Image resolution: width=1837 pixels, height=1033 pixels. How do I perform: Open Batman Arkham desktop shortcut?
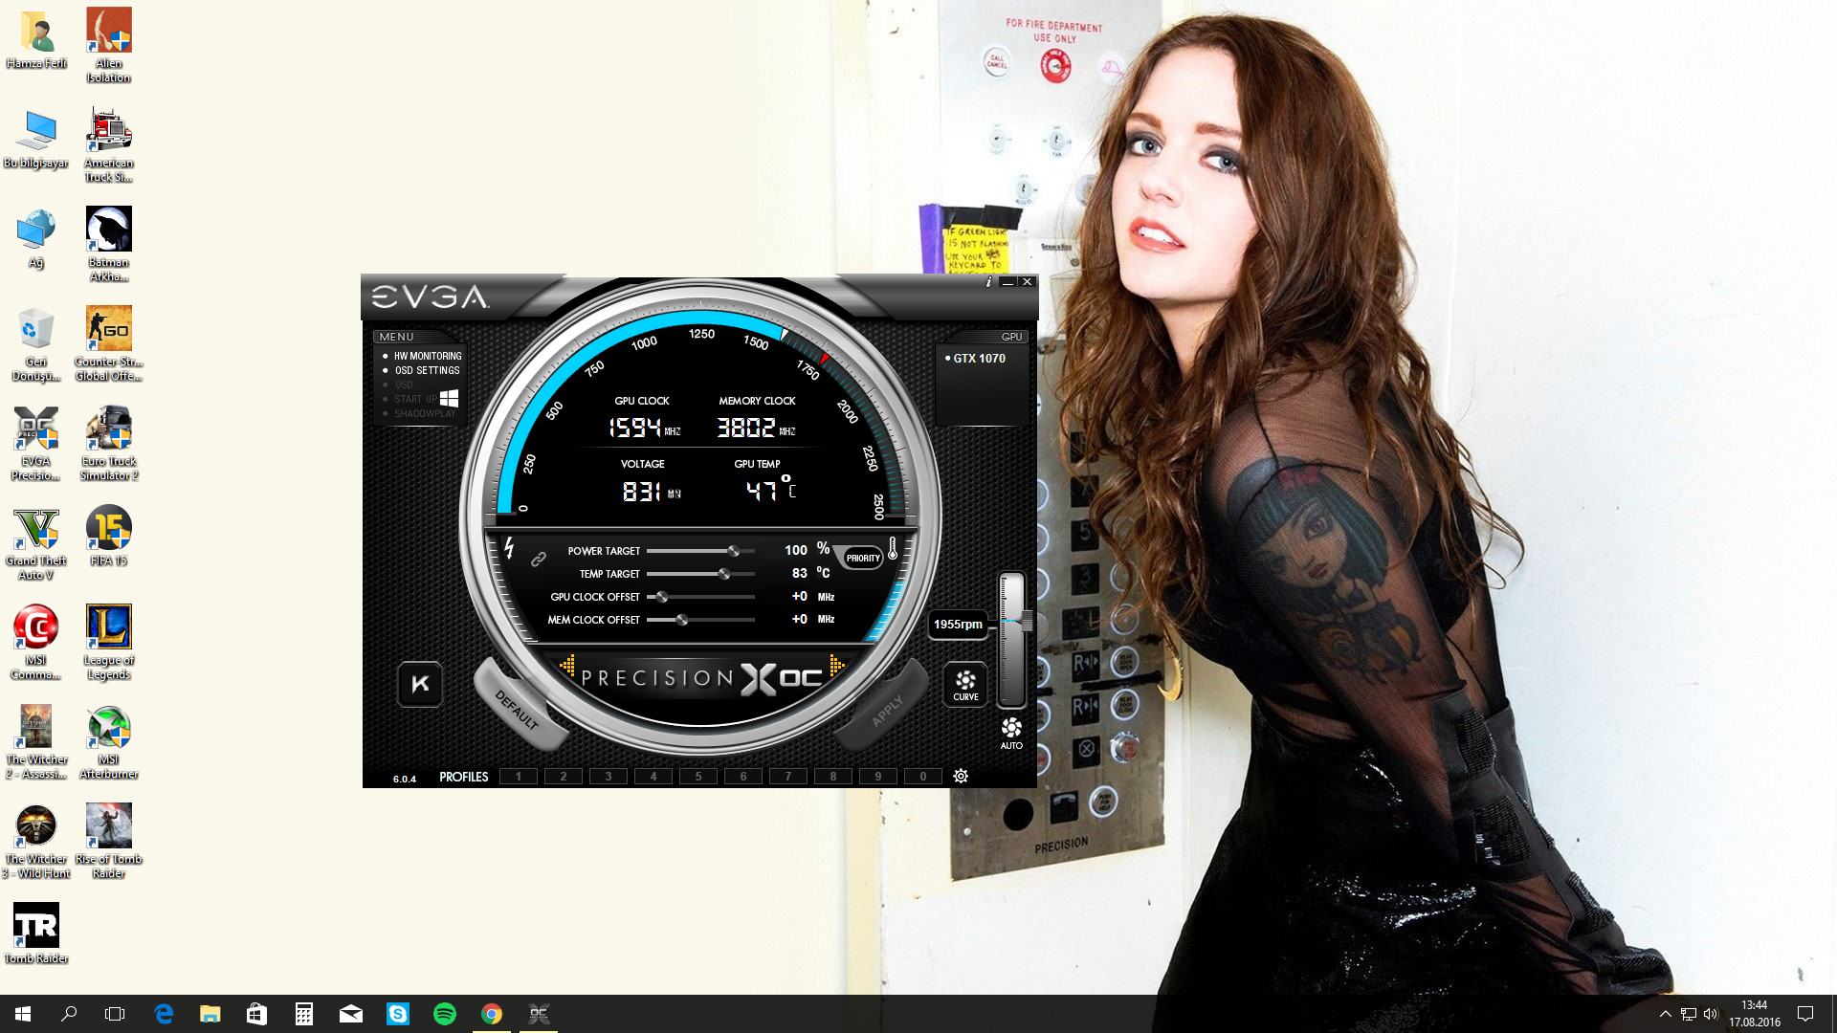click(109, 245)
